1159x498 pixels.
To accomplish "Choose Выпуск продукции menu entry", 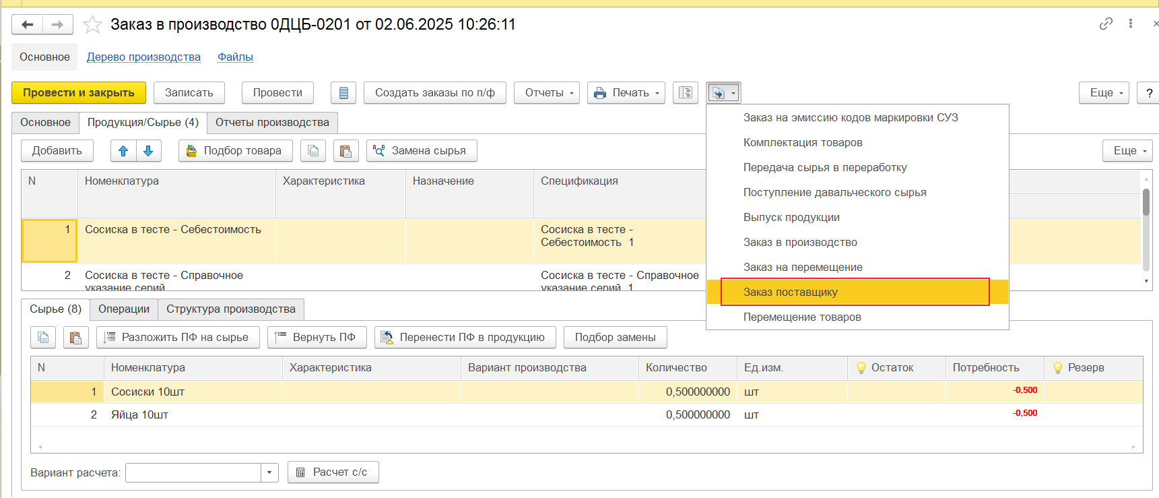I will click(791, 218).
